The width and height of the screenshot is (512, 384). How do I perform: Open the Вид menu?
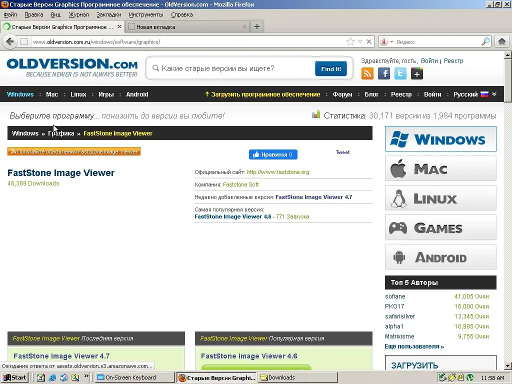point(56,14)
